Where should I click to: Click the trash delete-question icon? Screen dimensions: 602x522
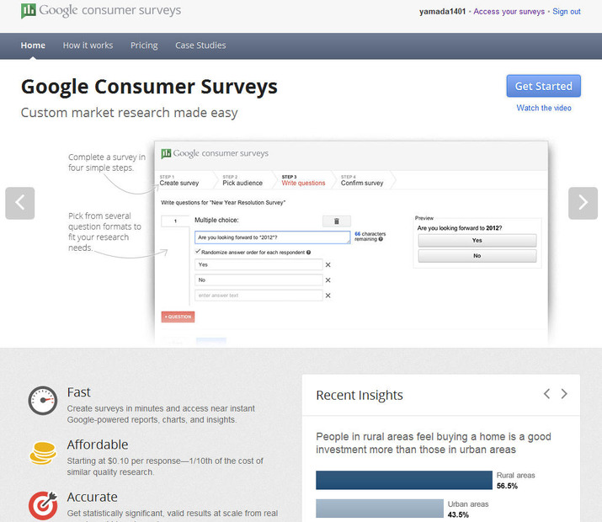click(x=337, y=221)
